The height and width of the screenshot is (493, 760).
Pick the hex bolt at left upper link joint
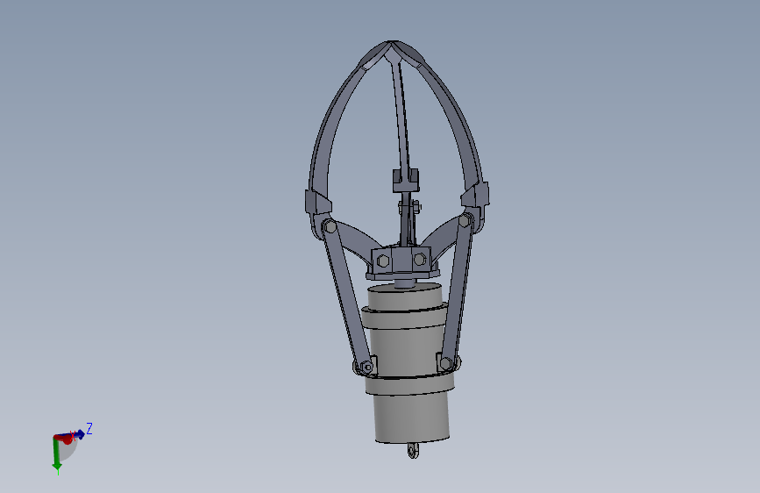(x=330, y=226)
